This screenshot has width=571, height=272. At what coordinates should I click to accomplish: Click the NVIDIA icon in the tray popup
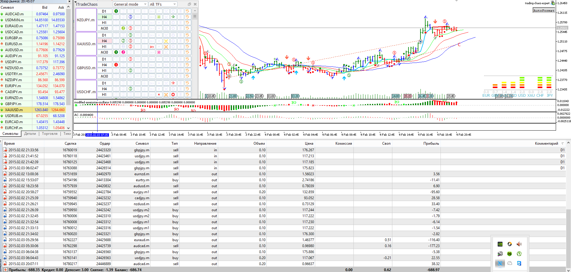click(500, 244)
